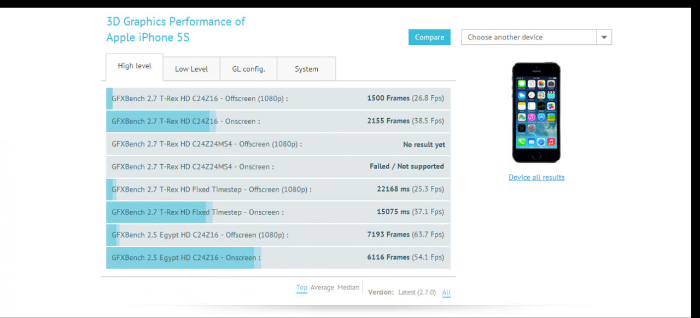Select 'T-Rex HD Fixed Timestep - Onscreen' row
The height and width of the screenshot is (318, 700).
[x=278, y=212]
